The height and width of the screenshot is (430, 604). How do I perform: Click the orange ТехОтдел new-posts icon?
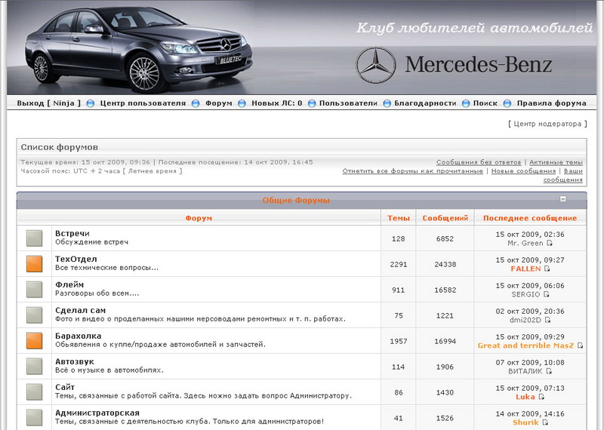click(34, 264)
